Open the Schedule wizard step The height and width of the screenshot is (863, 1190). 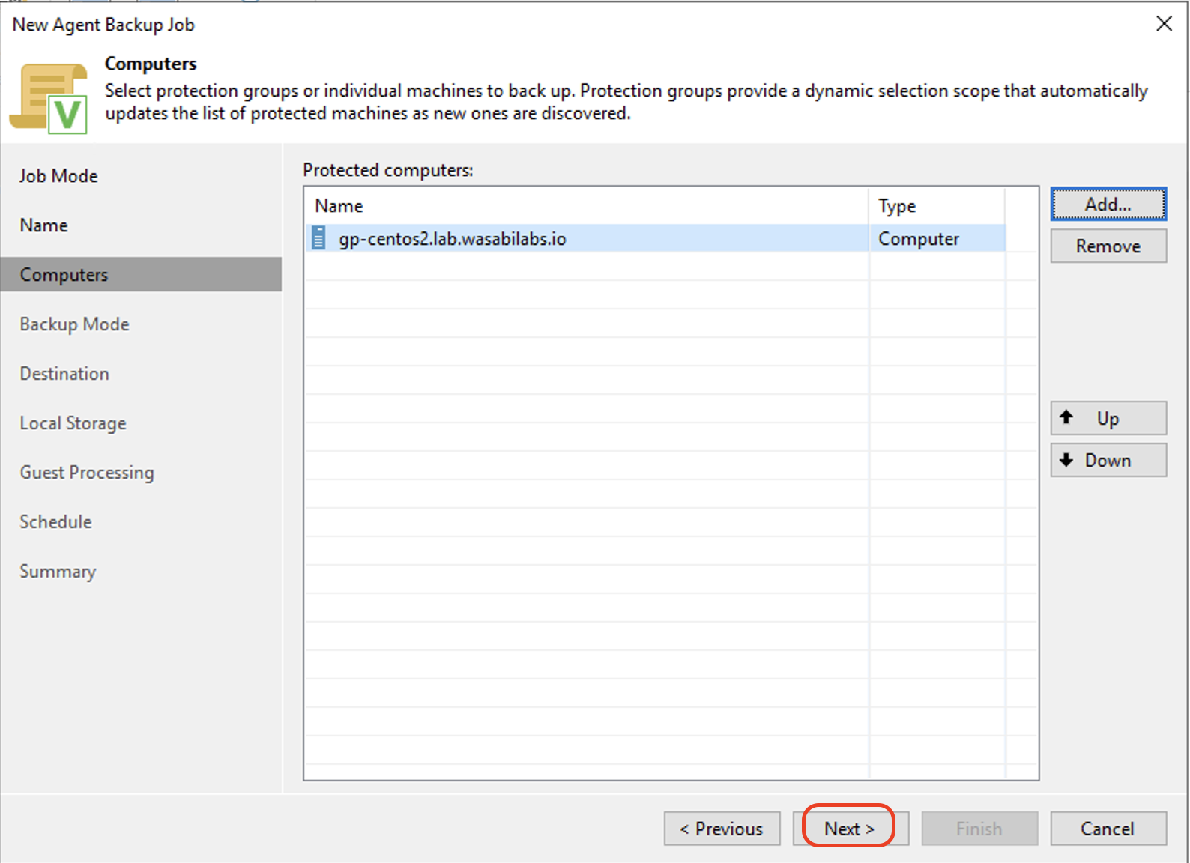click(x=55, y=522)
